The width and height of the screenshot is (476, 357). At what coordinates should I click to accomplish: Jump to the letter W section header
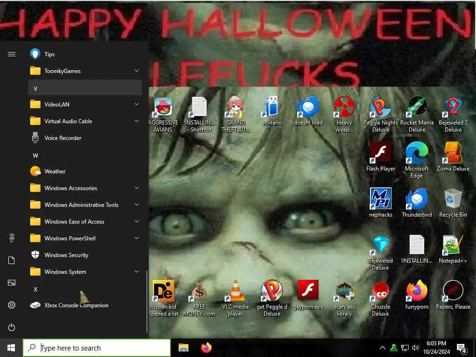[x=86, y=155]
